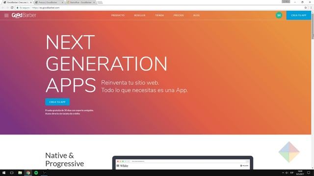Reload the page with the refresh icon
The height and width of the screenshot is (176, 314).
point(12,8)
